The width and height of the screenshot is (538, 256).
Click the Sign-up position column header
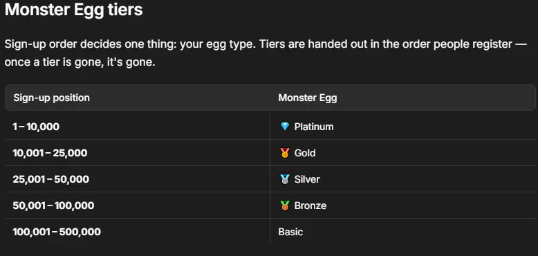(51, 98)
